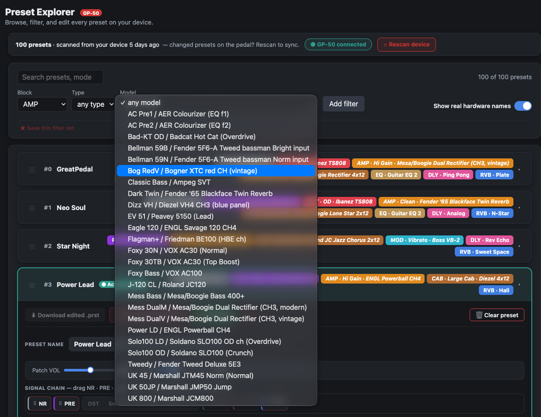Screen dimensions: 541x417
Task: Choose Solo100 LD / Soldano SLO100 OD ch
Action: tap(216, 341)
